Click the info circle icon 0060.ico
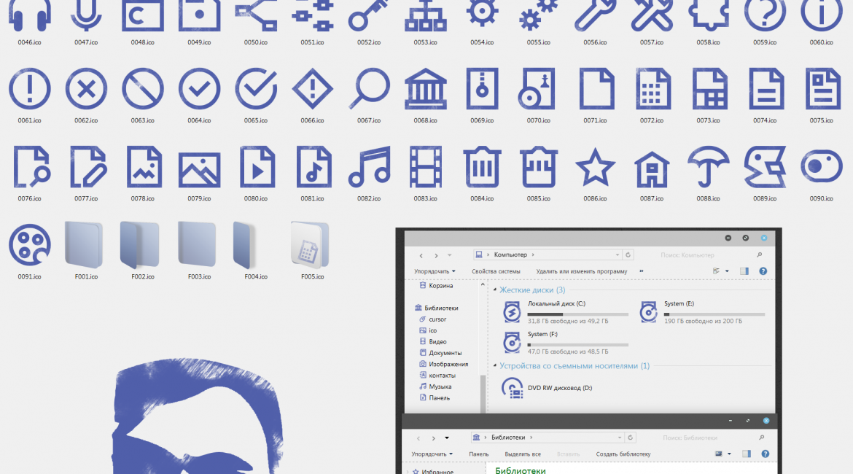Screen dimensions: 853x474 tap(822, 15)
